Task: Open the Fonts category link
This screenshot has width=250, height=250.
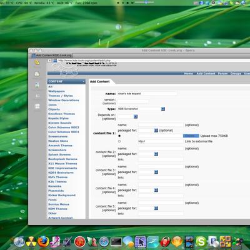Action: (x=52, y=200)
